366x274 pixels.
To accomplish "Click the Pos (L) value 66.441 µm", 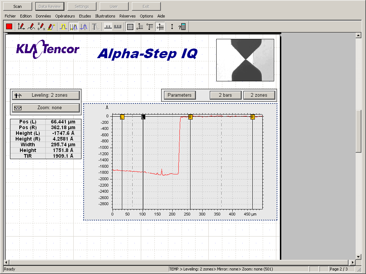I will click(x=63, y=122).
